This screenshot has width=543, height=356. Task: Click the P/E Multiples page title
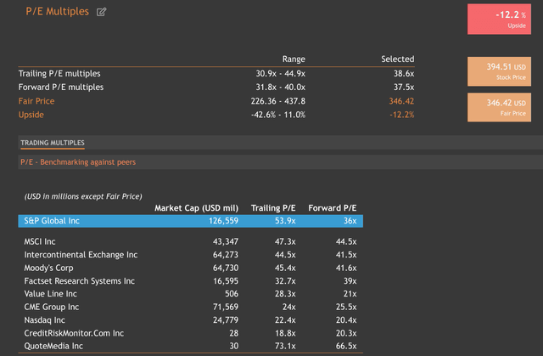tap(58, 11)
